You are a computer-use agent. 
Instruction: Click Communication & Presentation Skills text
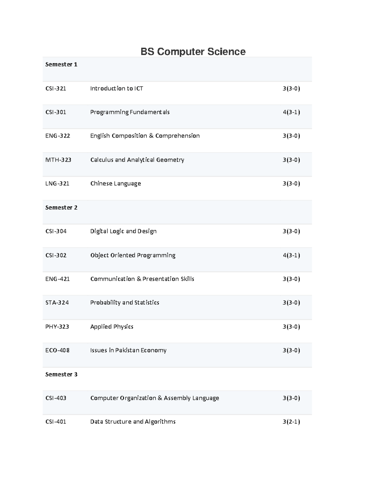(x=142, y=279)
